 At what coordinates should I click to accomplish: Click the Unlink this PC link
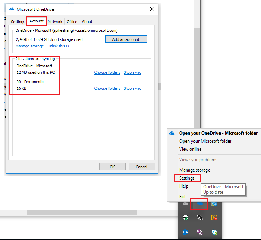[59, 46]
